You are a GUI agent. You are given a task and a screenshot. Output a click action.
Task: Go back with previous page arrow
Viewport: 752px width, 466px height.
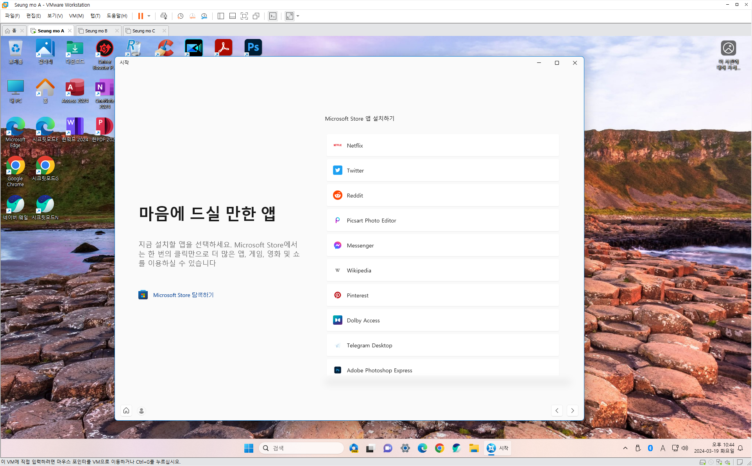pos(557,411)
